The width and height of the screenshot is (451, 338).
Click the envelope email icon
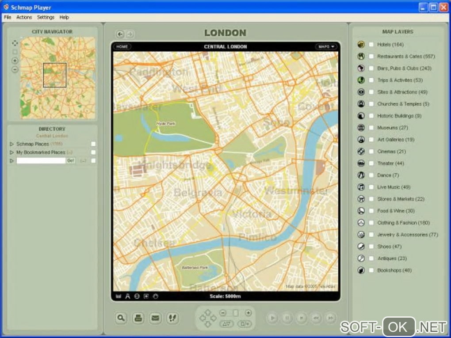point(155,318)
